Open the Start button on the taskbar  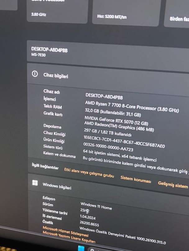click(x=81, y=248)
